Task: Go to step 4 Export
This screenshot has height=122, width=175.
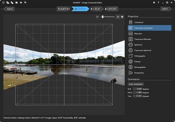Action: (x=111, y=9)
